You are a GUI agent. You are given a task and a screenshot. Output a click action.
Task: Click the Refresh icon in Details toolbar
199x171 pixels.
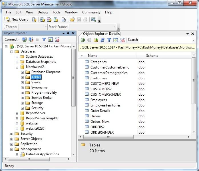coord(116,40)
